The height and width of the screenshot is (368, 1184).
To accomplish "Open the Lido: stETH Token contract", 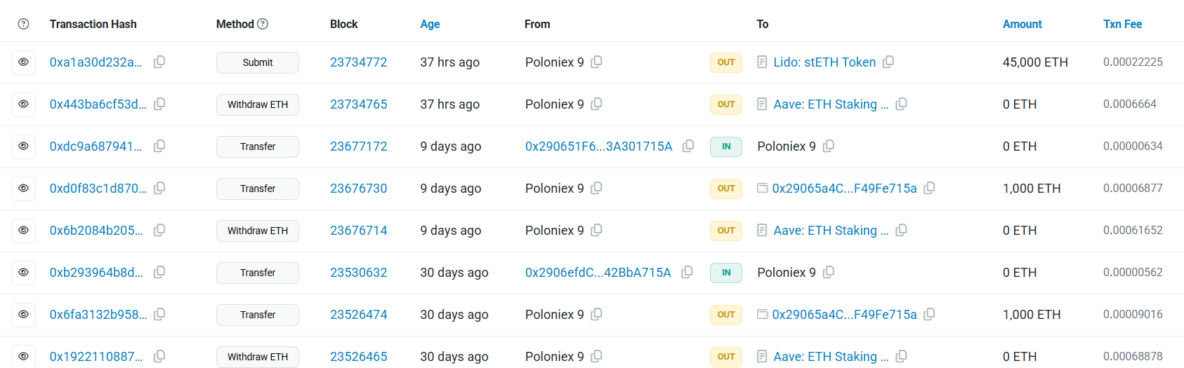I will [824, 62].
